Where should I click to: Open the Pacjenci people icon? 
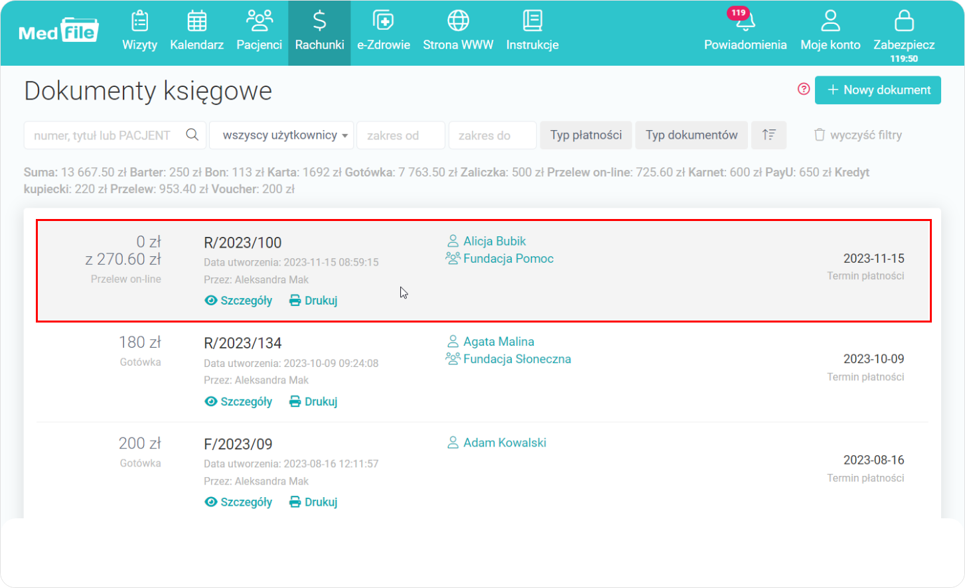[259, 21]
